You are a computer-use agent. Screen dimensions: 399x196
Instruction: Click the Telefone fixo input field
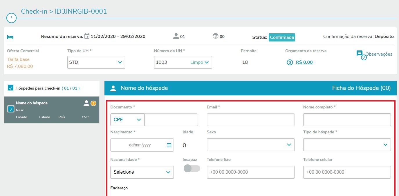coord(250,172)
